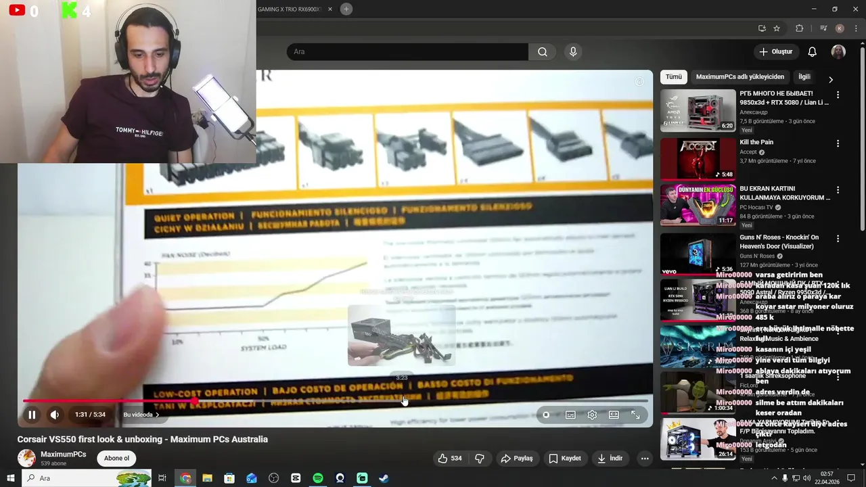
Task: Open CapCut from taskbar
Action: 296,478
